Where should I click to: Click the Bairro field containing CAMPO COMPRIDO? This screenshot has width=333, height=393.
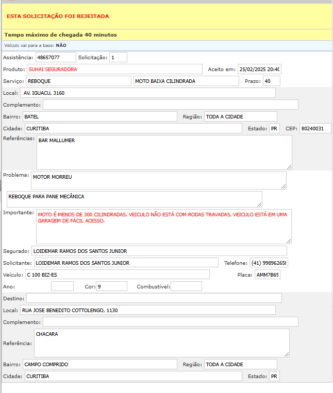point(99,364)
